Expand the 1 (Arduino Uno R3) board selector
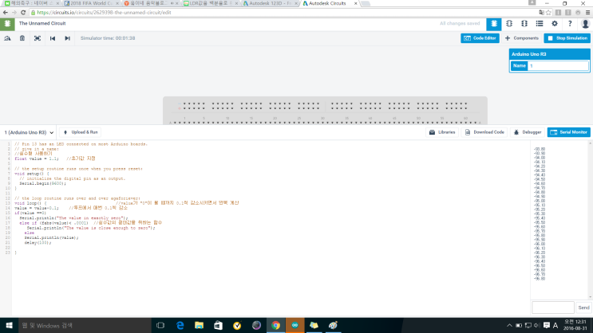593x333 pixels. pyautogui.click(x=29, y=132)
